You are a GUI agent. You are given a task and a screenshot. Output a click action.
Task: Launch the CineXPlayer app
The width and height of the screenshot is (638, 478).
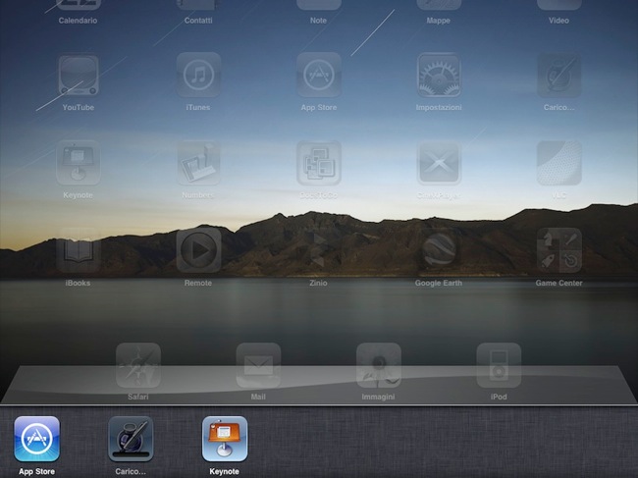click(x=439, y=163)
